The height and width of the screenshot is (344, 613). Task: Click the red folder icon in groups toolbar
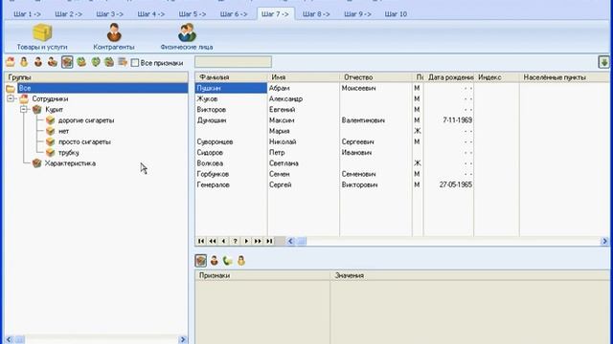[x=11, y=62]
